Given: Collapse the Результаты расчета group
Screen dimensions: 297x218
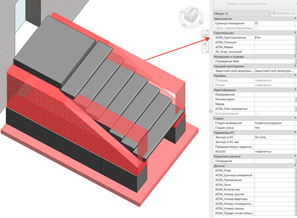Looking at the screenshot, I should coord(295,156).
